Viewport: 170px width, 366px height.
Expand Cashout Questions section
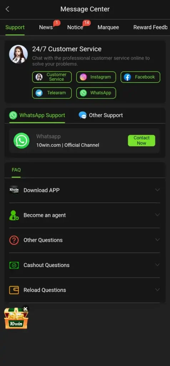pos(85,265)
